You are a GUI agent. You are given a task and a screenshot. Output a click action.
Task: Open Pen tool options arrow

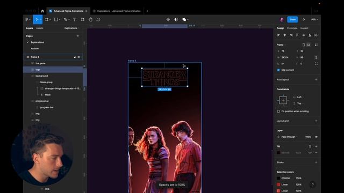pyautogui.click(x=69, y=19)
